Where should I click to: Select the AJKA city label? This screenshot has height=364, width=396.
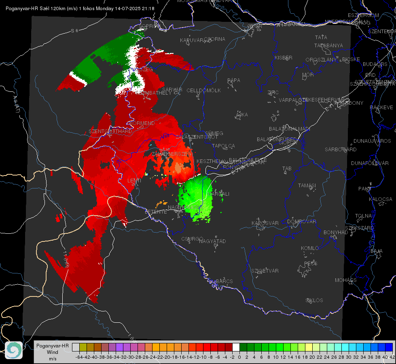click(x=242, y=114)
